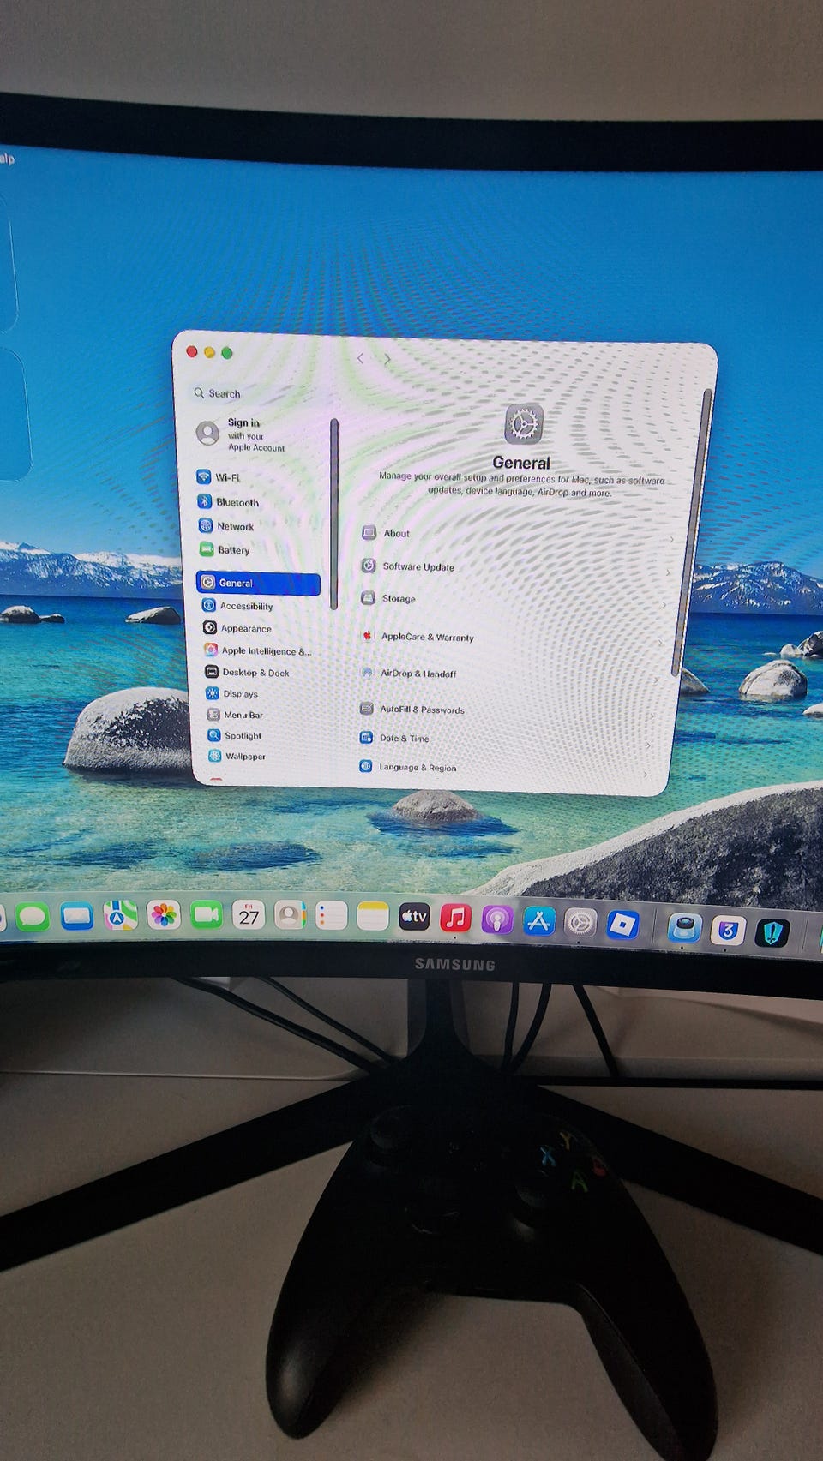Click the large General gear icon

524,424
